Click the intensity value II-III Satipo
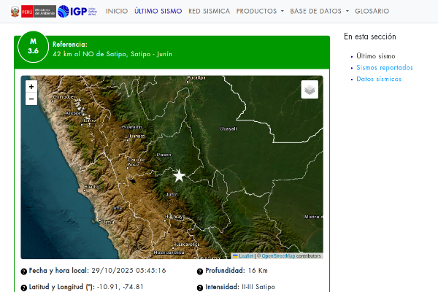 coord(258,287)
